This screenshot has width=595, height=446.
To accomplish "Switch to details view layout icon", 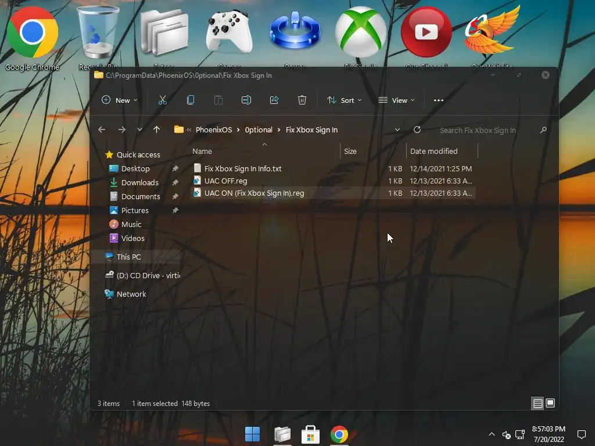I will (x=537, y=403).
